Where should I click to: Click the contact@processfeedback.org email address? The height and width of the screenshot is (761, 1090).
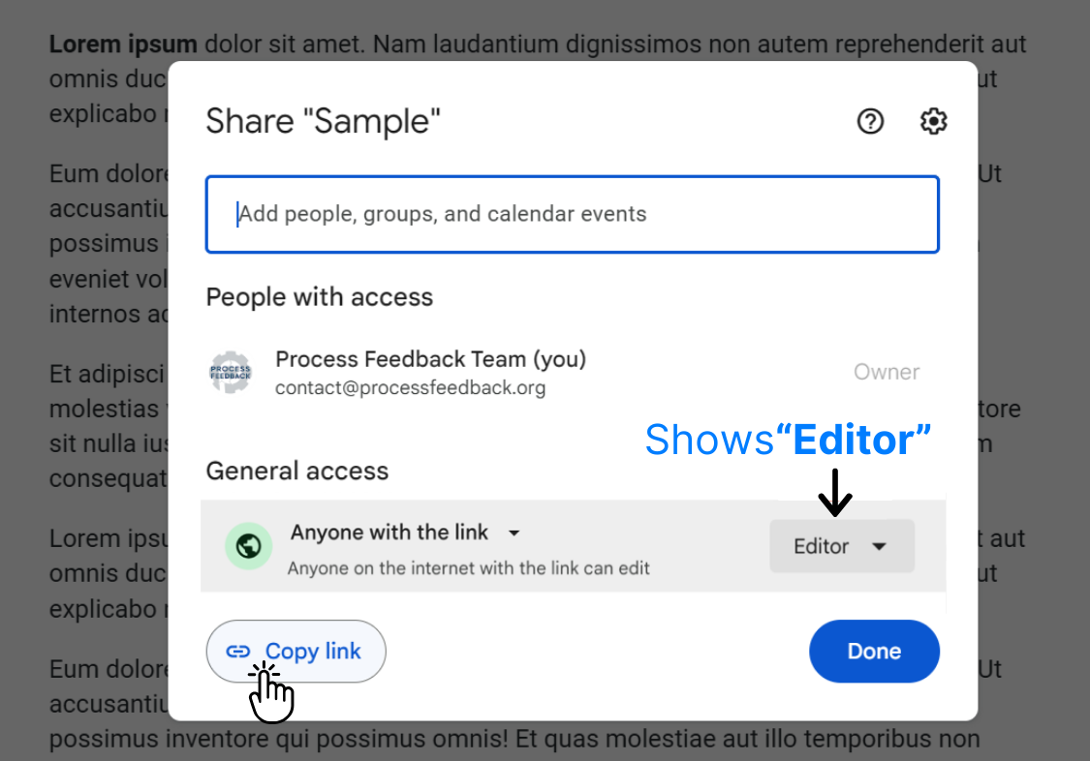click(x=410, y=388)
